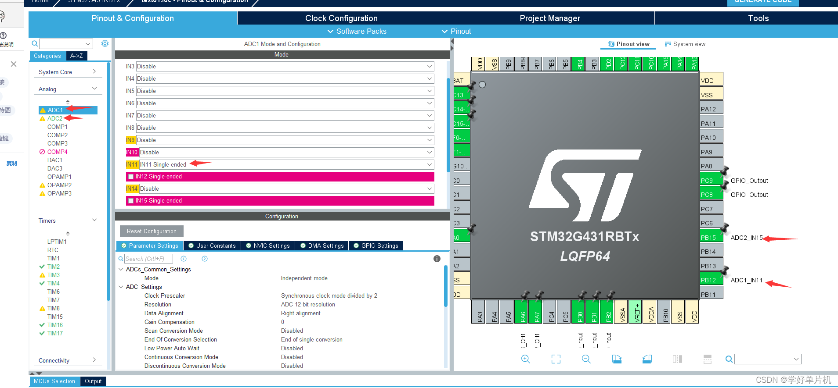This screenshot has width=838, height=388.
Task: Click the horizontal split view icon
Action: click(x=708, y=359)
